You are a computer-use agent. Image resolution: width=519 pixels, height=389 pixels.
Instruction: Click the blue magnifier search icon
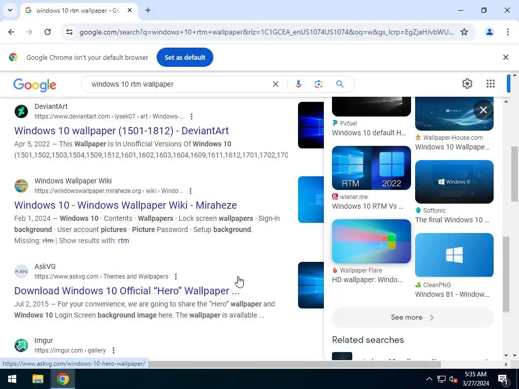tap(340, 84)
